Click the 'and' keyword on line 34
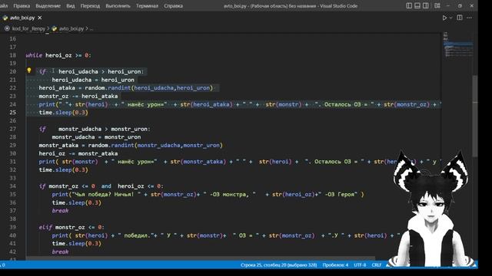 [x=106, y=186]
